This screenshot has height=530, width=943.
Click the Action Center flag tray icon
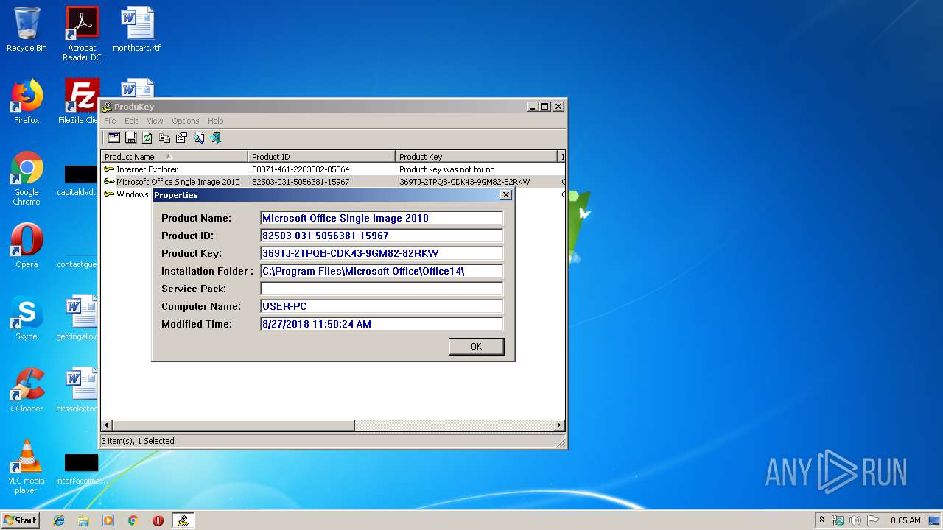[x=873, y=520]
